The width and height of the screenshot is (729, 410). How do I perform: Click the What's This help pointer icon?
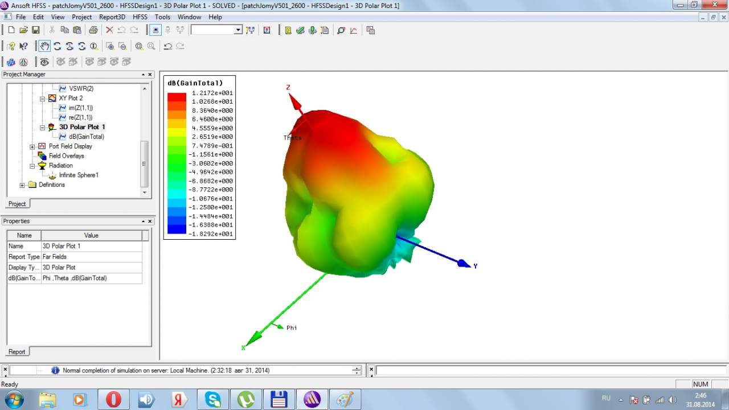pyautogui.click(x=23, y=46)
